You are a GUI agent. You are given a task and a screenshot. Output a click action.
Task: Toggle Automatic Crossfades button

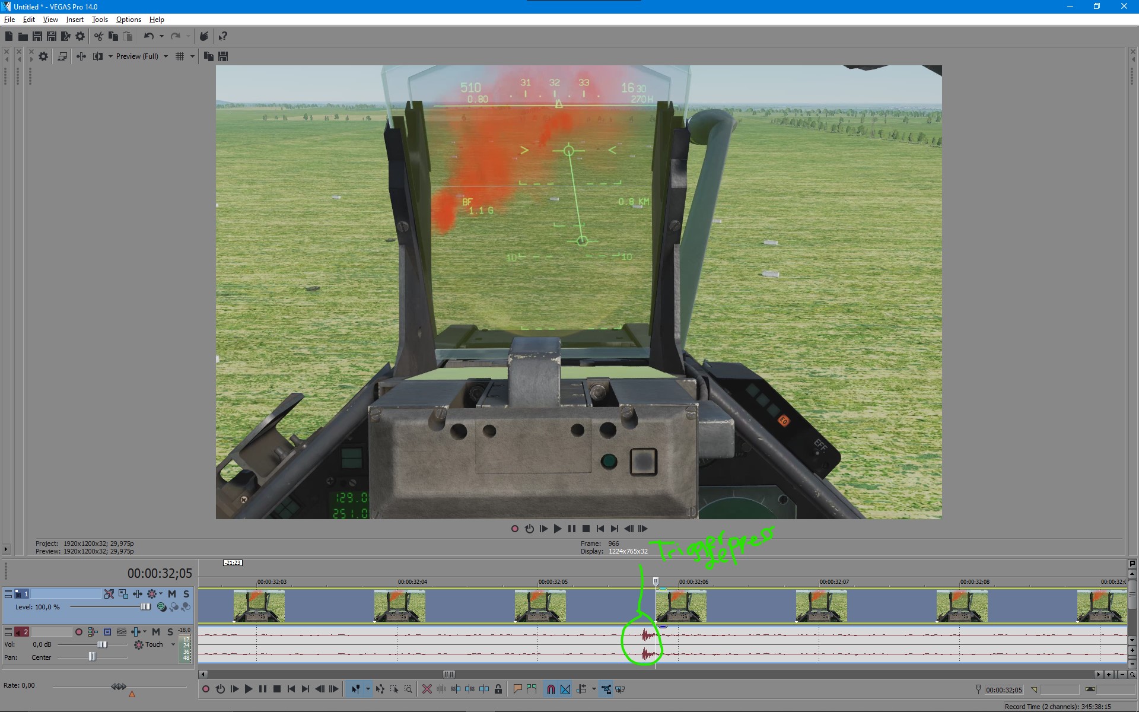(x=565, y=689)
